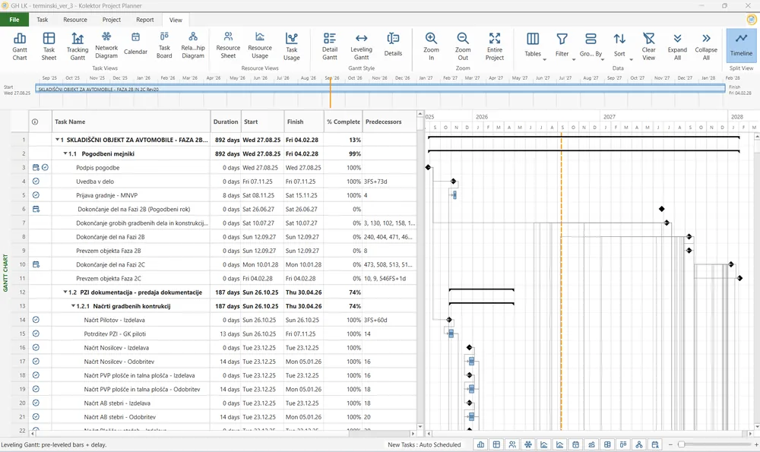760x452 pixels.
Task: Switch to the Task ribbon tab
Action: pos(42,20)
